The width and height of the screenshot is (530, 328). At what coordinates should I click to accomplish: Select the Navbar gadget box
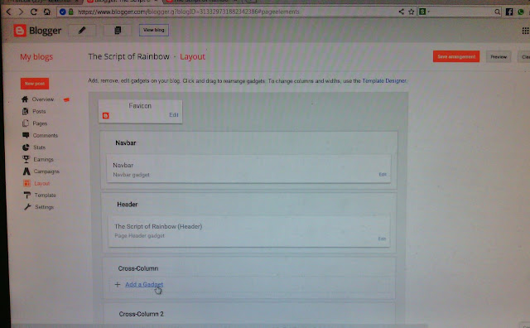[x=248, y=169]
